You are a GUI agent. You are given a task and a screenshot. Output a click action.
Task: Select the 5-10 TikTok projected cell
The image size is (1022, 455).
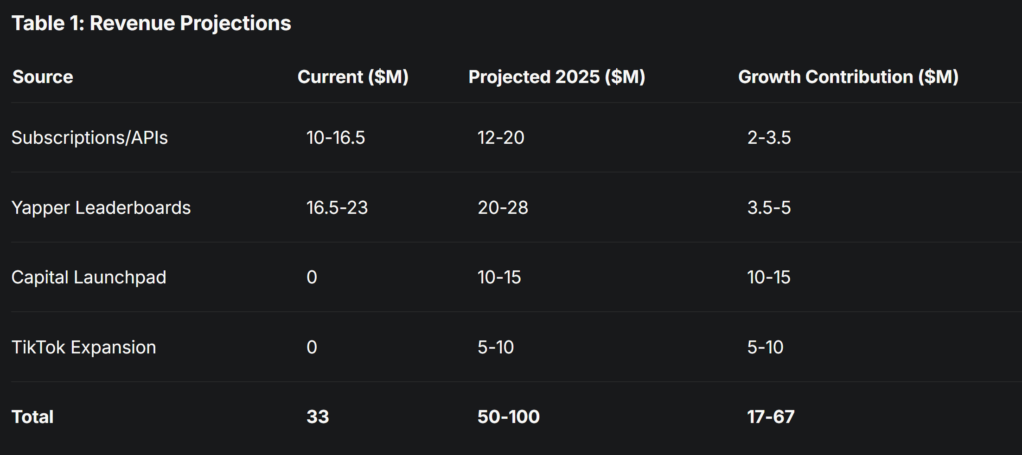(x=496, y=347)
